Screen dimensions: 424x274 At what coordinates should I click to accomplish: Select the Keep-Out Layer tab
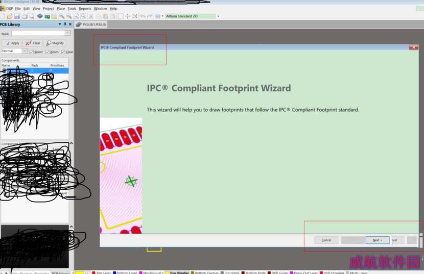[x=303, y=272]
